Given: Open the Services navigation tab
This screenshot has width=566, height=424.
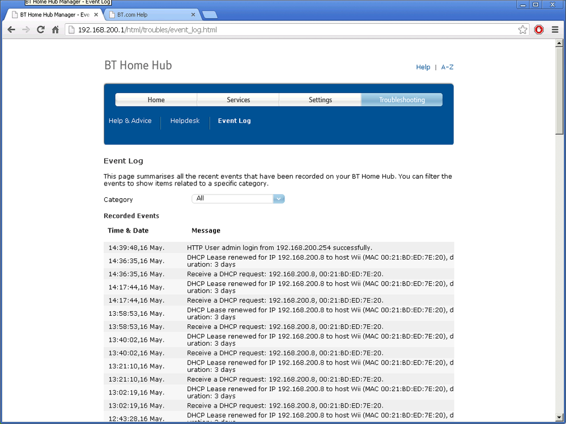Looking at the screenshot, I should tap(238, 100).
